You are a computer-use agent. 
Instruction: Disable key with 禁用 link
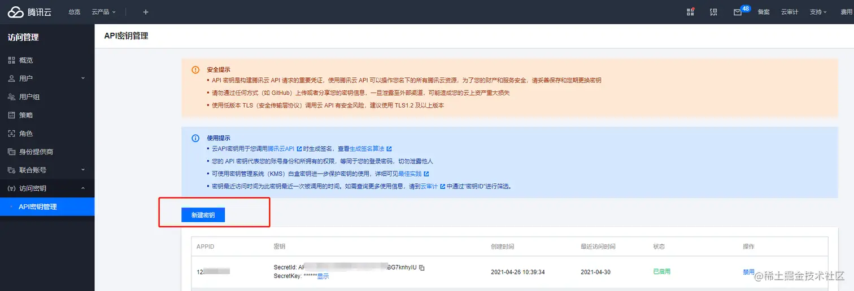coord(748,272)
